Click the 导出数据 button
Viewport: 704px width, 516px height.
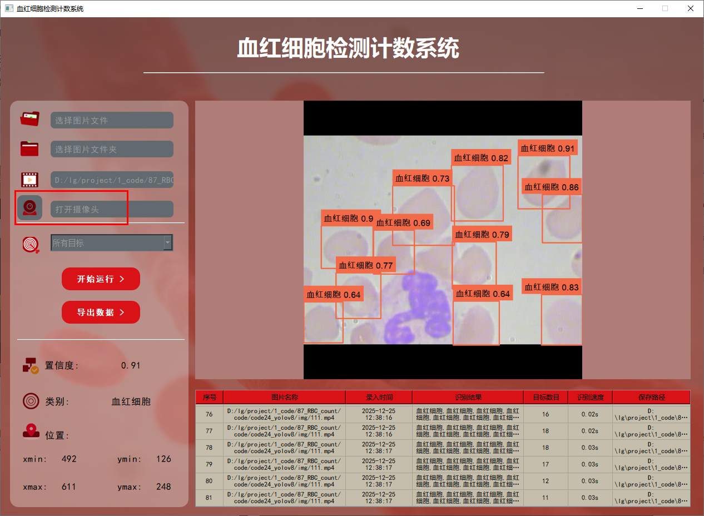click(x=101, y=312)
